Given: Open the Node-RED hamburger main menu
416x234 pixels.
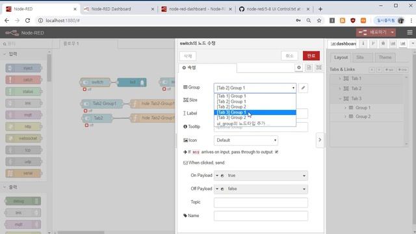Looking at the screenshot, I should tap(409, 32).
